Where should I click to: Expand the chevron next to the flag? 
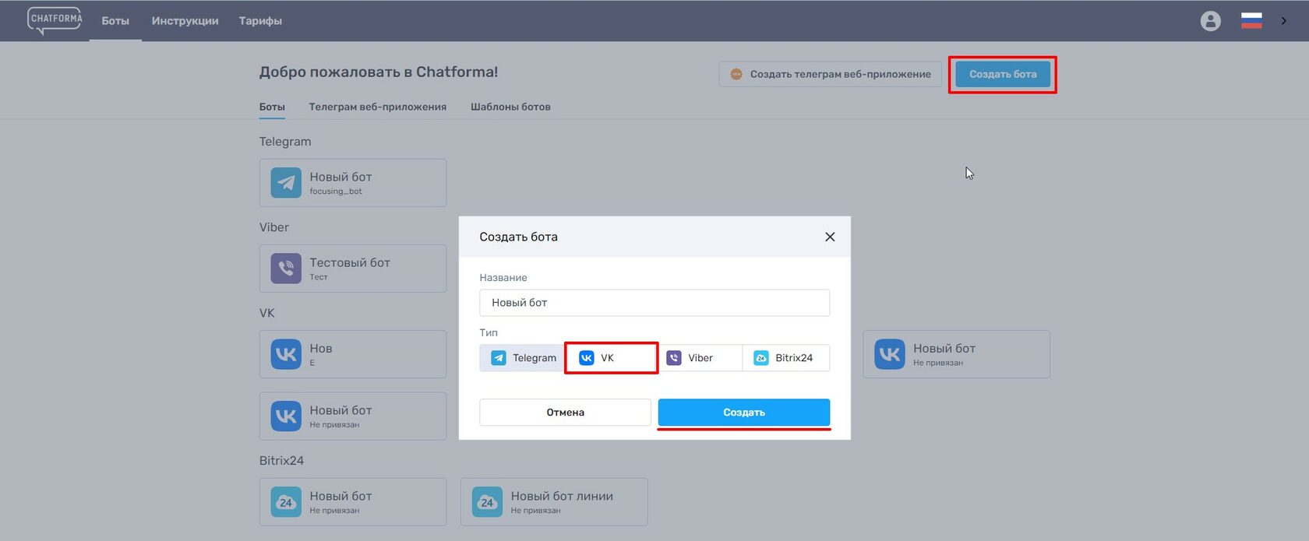[1284, 21]
